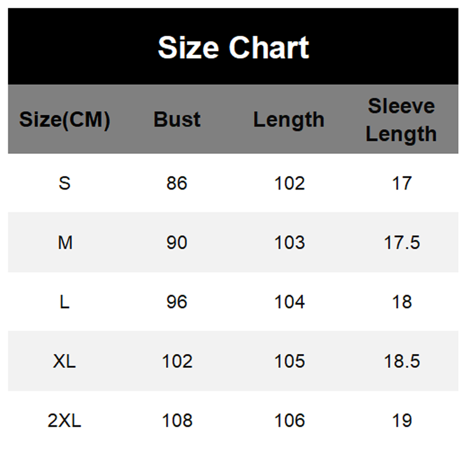The width and height of the screenshot is (468, 468).
Task: Click the L size row label
Action: (64, 302)
